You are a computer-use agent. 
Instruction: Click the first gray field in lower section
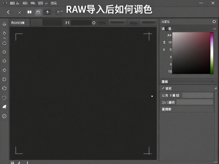click(x=198, y=95)
